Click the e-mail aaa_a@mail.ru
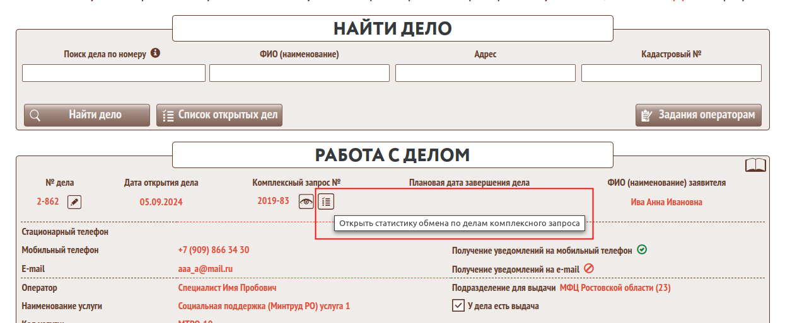785x323 pixels. [x=206, y=269]
